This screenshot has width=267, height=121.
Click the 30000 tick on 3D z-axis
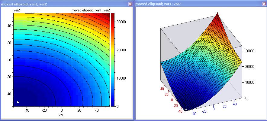(x=251, y=51)
